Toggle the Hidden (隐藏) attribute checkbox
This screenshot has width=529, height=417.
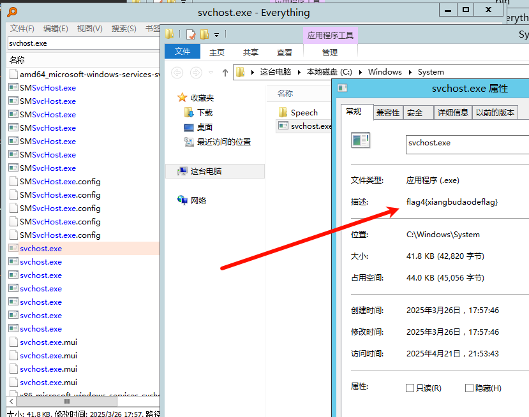click(x=469, y=388)
